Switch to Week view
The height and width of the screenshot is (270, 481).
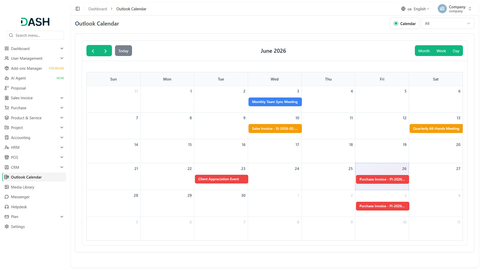coord(441,51)
